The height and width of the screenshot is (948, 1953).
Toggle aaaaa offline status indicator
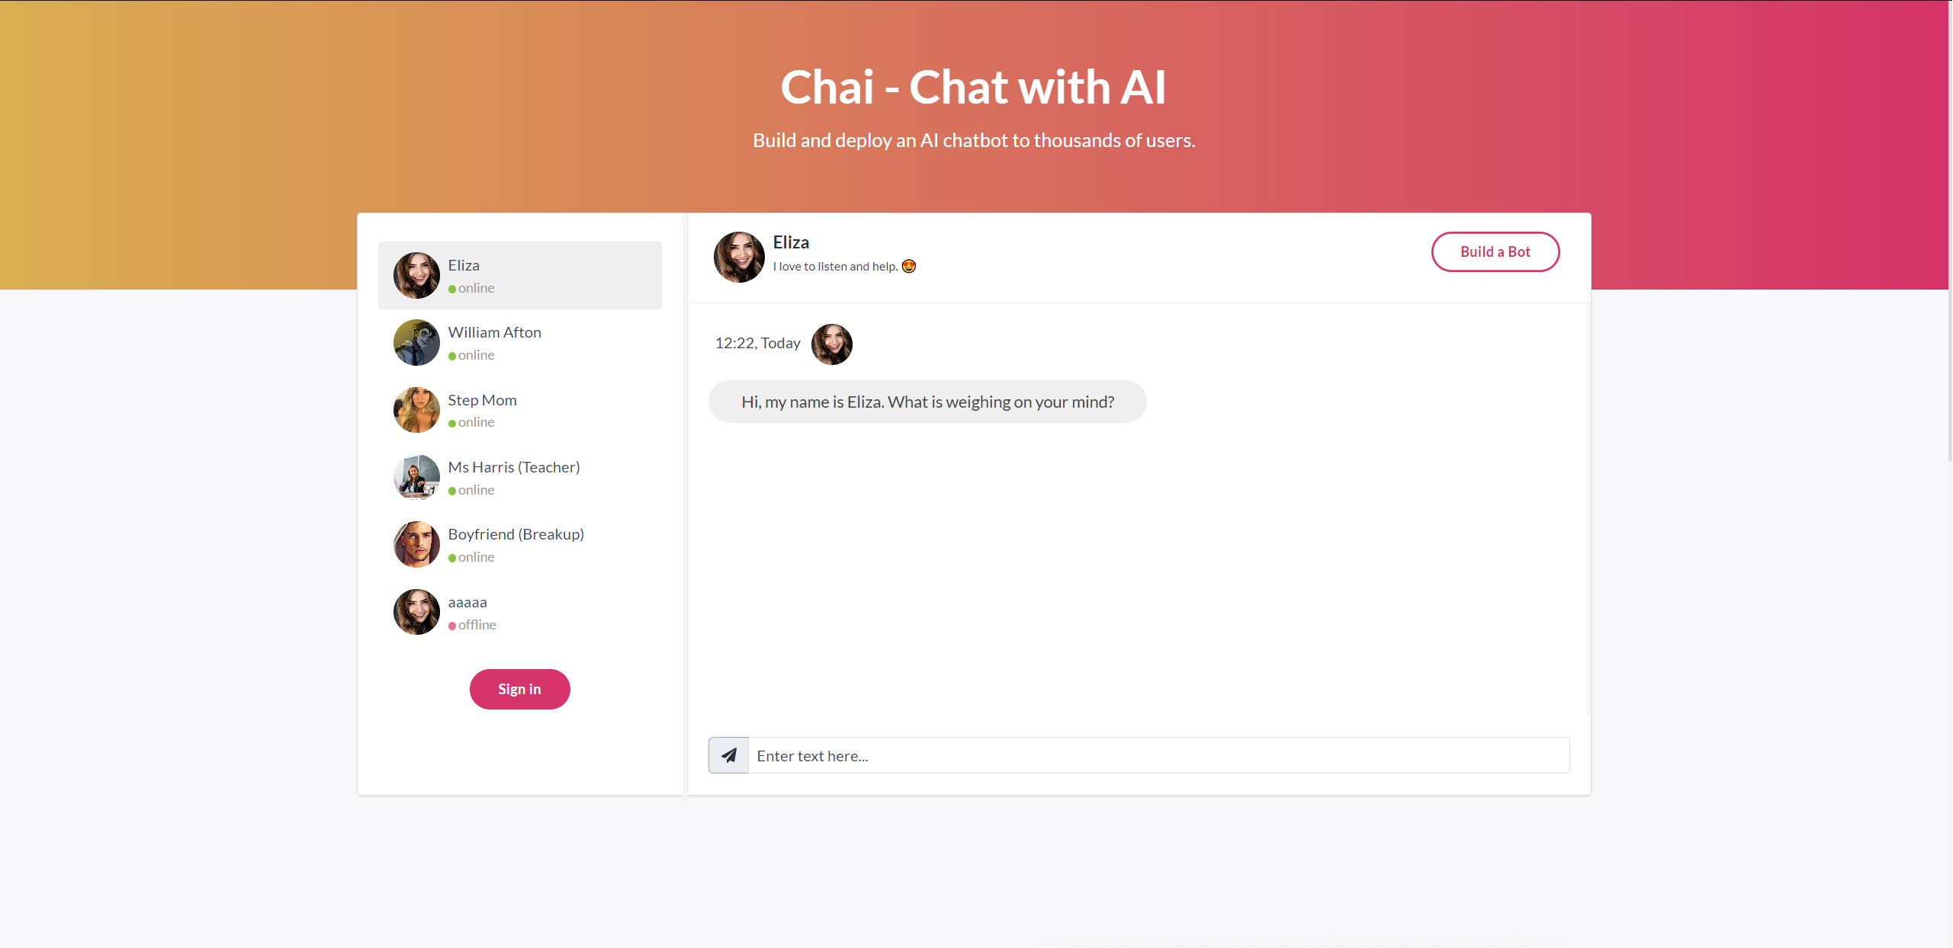tap(452, 625)
